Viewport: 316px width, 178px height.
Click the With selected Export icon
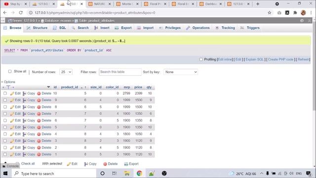tap(126, 164)
